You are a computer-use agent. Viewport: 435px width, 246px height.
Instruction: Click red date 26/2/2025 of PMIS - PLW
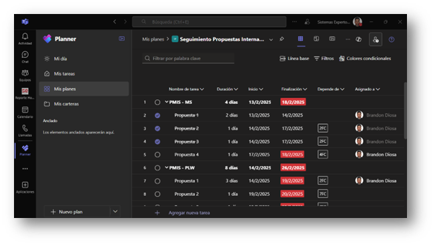coord(293,168)
